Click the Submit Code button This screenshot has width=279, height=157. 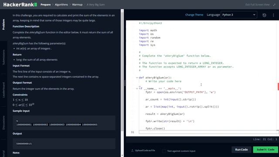click(x=265, y=150)
